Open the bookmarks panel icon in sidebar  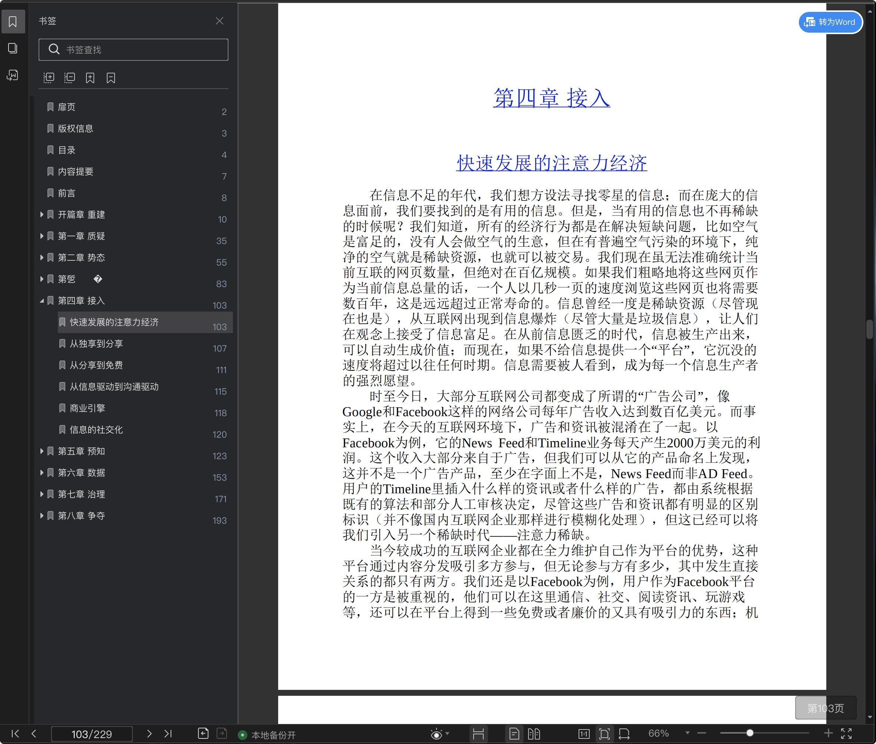[13, 22]
